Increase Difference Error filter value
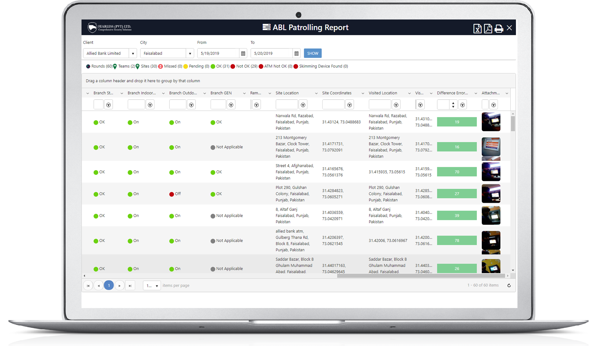The width and height of the screenshot is (600, 346). click(x=453, y=103)
